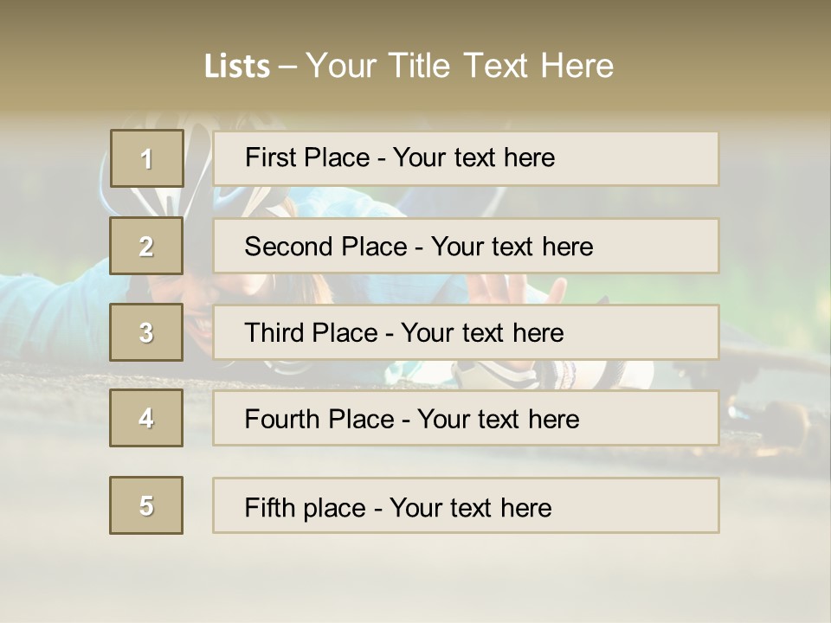Select the number 2 list box
831x623 pixels.
pos(146,246)
